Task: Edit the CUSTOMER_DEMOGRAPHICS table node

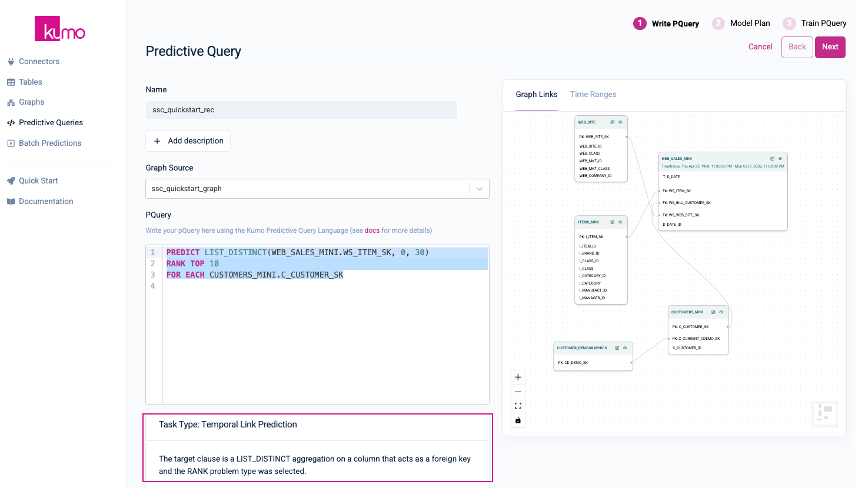Action: [x=617, y=348]
